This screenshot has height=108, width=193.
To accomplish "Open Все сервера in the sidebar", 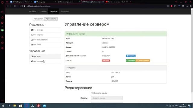I will pos(45,30).
